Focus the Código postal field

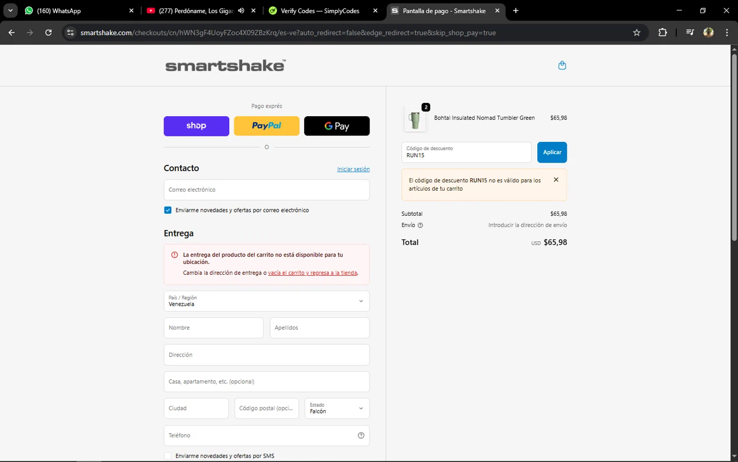click(267, 408)
